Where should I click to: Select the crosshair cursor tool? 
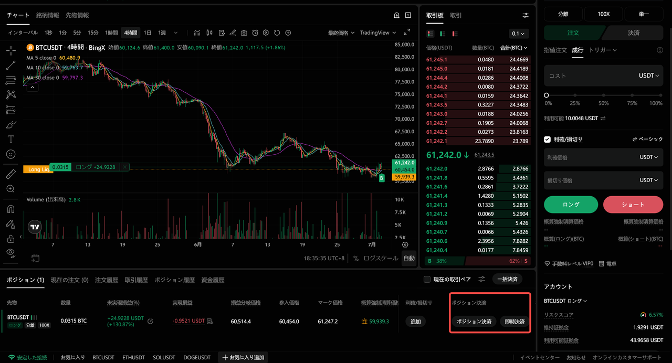pyautogui.click(x=10, y=51)
